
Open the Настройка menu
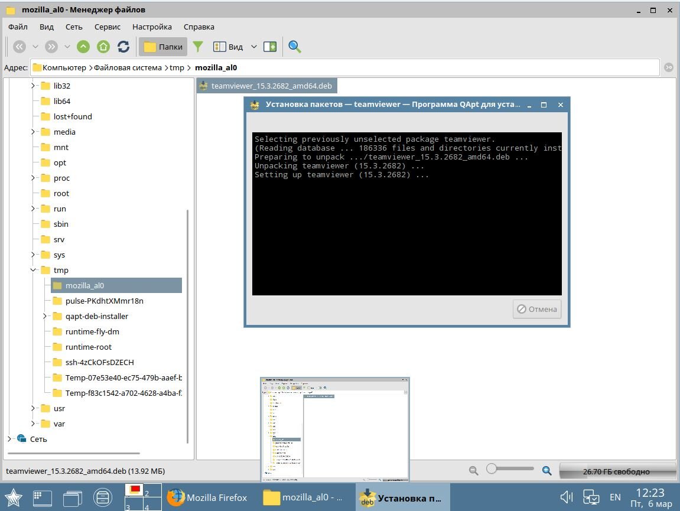click(152, 27)
